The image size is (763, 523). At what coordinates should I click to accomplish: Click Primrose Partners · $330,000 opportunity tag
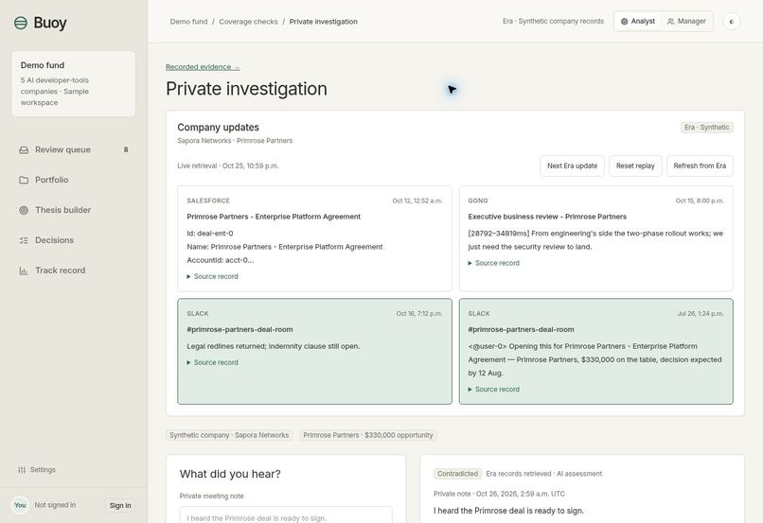click(x=368, y=435)
